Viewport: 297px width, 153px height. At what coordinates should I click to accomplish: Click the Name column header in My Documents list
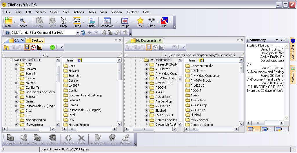212,60
